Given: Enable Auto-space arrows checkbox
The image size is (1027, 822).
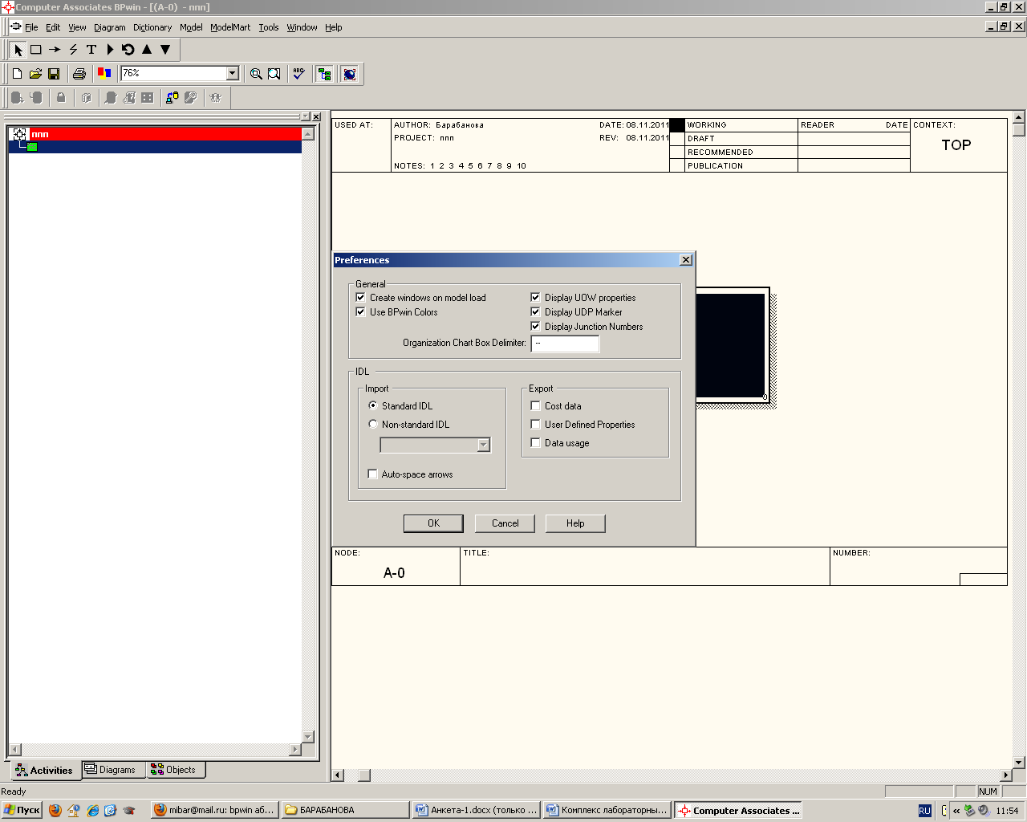Looking at the screenshot, I should coord(372,474).
